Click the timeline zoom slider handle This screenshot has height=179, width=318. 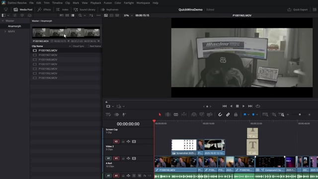tap(300, 115)
